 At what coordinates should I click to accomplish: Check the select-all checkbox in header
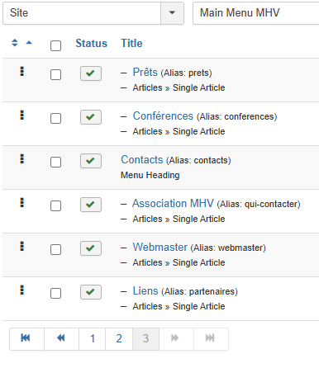pyautogui.click(x=55, y=45)
